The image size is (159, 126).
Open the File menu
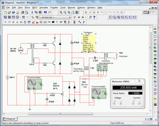tap(8, 8)
